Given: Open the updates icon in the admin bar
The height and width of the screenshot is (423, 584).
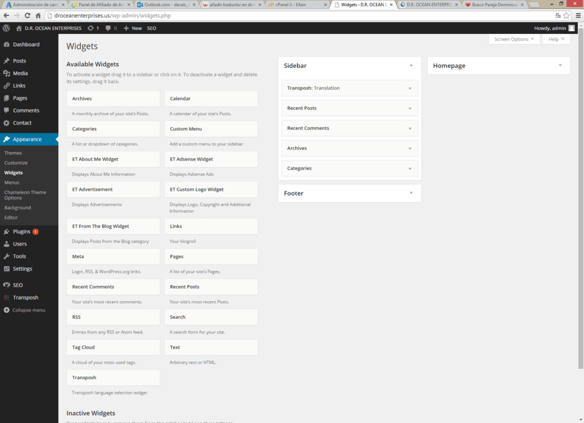Looking at the screenshot, I should (90, 28).
